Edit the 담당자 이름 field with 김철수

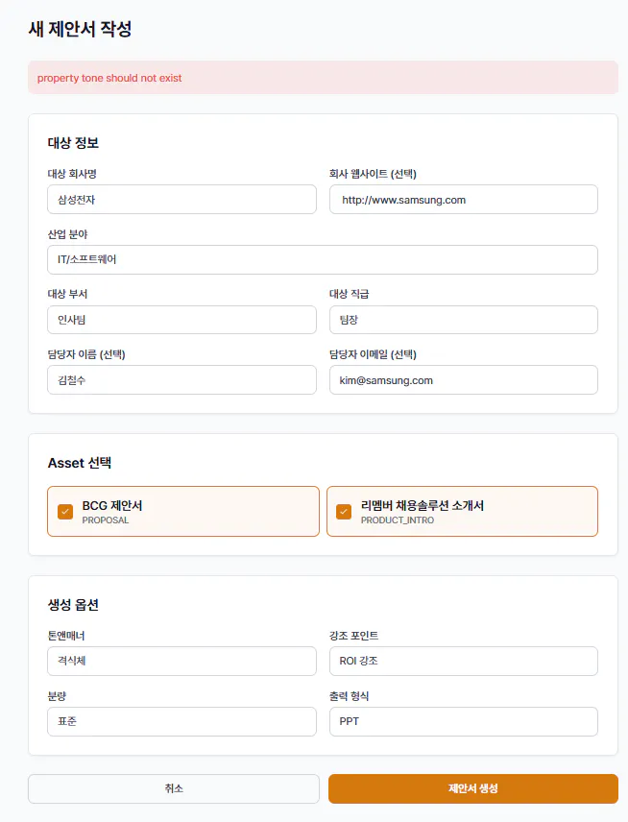click(181, 379)
